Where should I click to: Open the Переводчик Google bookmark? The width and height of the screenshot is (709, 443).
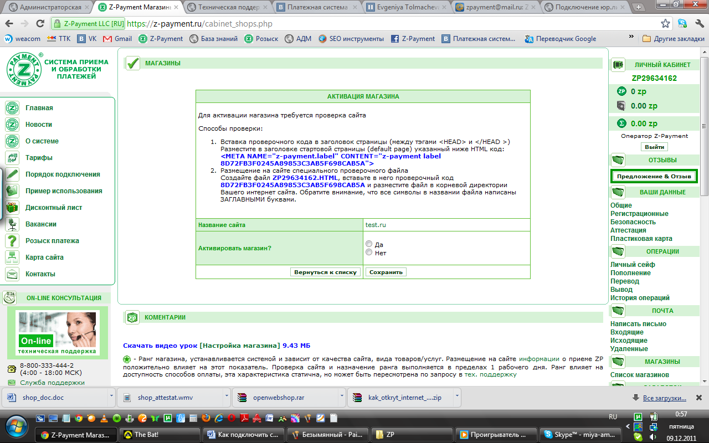coord(561,39)
